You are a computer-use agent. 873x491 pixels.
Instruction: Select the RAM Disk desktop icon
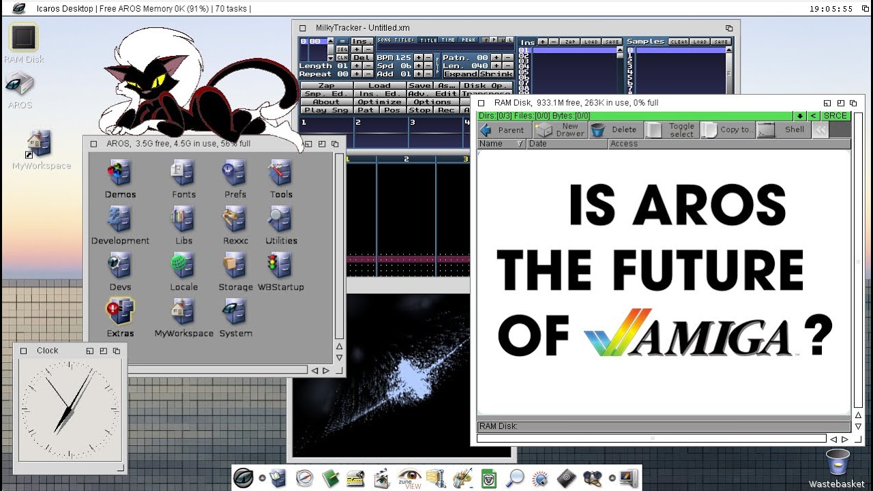[23, 43]
